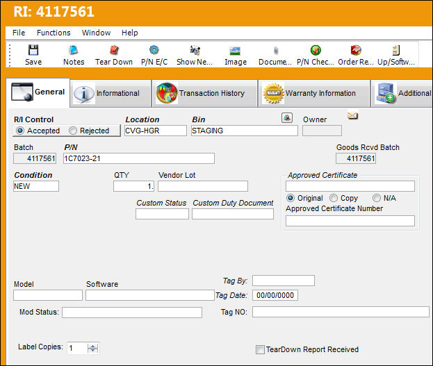Click the P/N field 1C7023-21
Screen dimensions: 433x366
tap(139, 158)
